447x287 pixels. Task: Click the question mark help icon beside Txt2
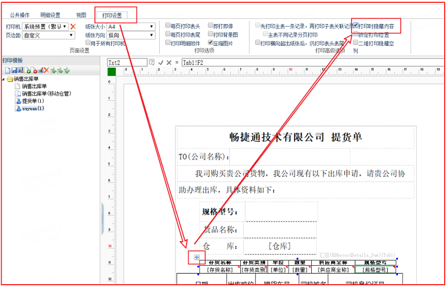click(x=152, y=62)
